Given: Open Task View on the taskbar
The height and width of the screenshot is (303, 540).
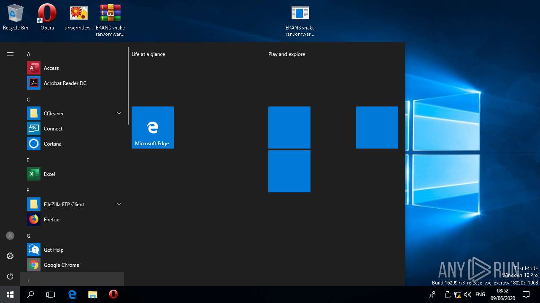Looking at the screenshot, I should (x=51, y=295).
